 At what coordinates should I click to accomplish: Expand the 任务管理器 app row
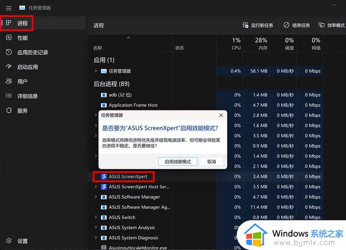(x=96, y=71)
